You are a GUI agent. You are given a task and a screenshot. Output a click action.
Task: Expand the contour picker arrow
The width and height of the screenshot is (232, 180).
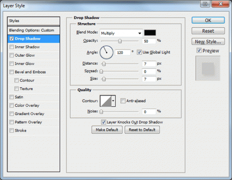(x=113, y=101)
